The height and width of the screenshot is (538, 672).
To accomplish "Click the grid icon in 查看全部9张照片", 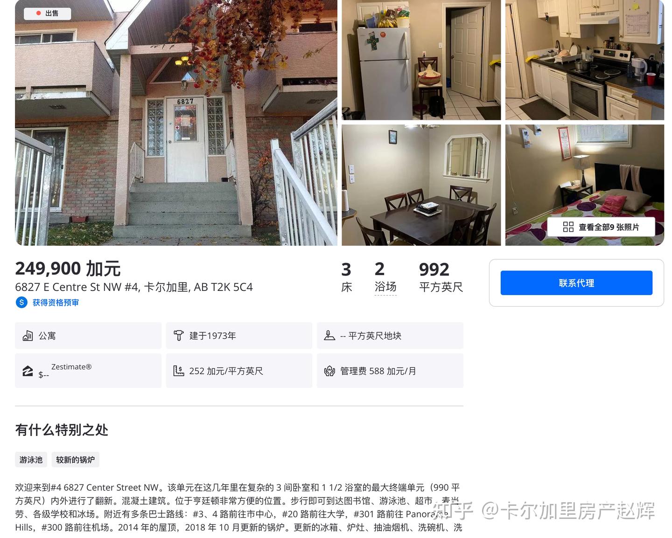I will 568,227.
